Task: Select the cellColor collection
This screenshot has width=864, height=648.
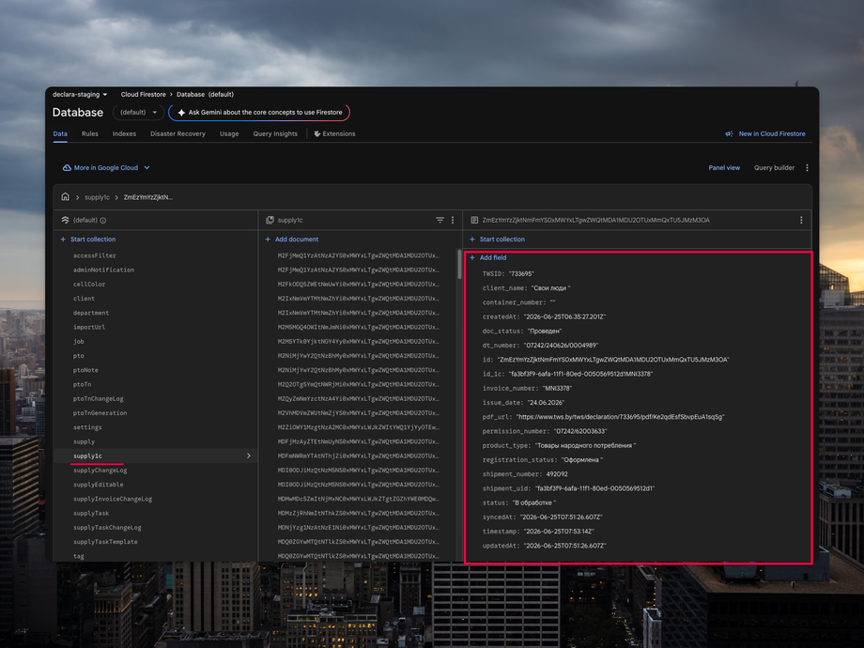Action: tap(89, 285)
